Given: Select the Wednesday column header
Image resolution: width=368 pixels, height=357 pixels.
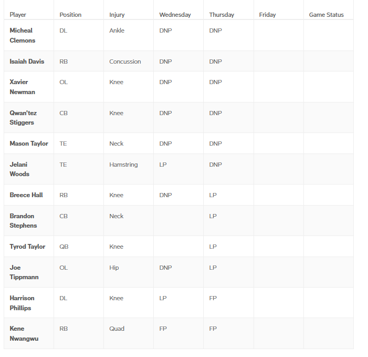Looking at the screenshot, I should 175,15.
